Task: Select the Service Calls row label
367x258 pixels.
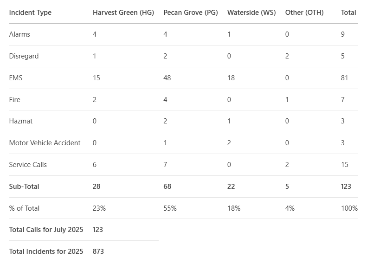Action: [x=28, y=165]
